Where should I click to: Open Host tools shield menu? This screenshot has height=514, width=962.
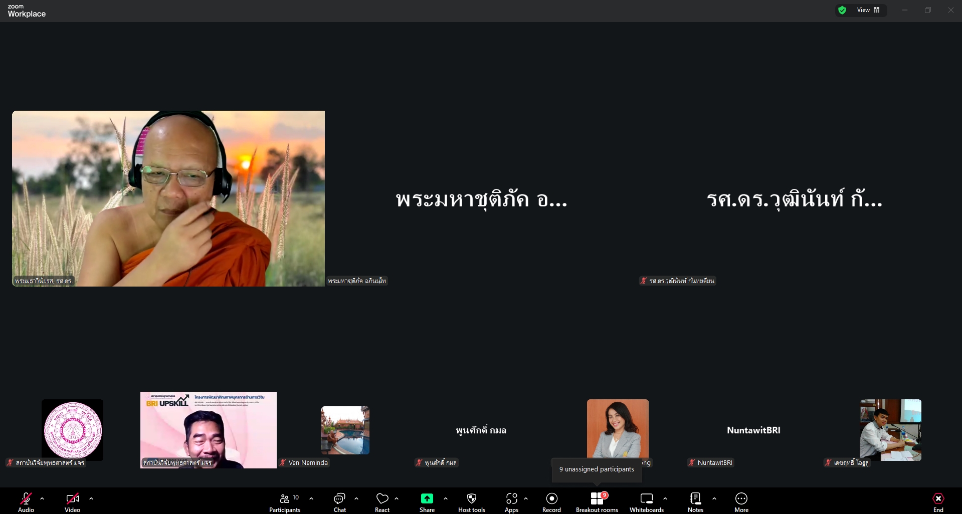471,501
